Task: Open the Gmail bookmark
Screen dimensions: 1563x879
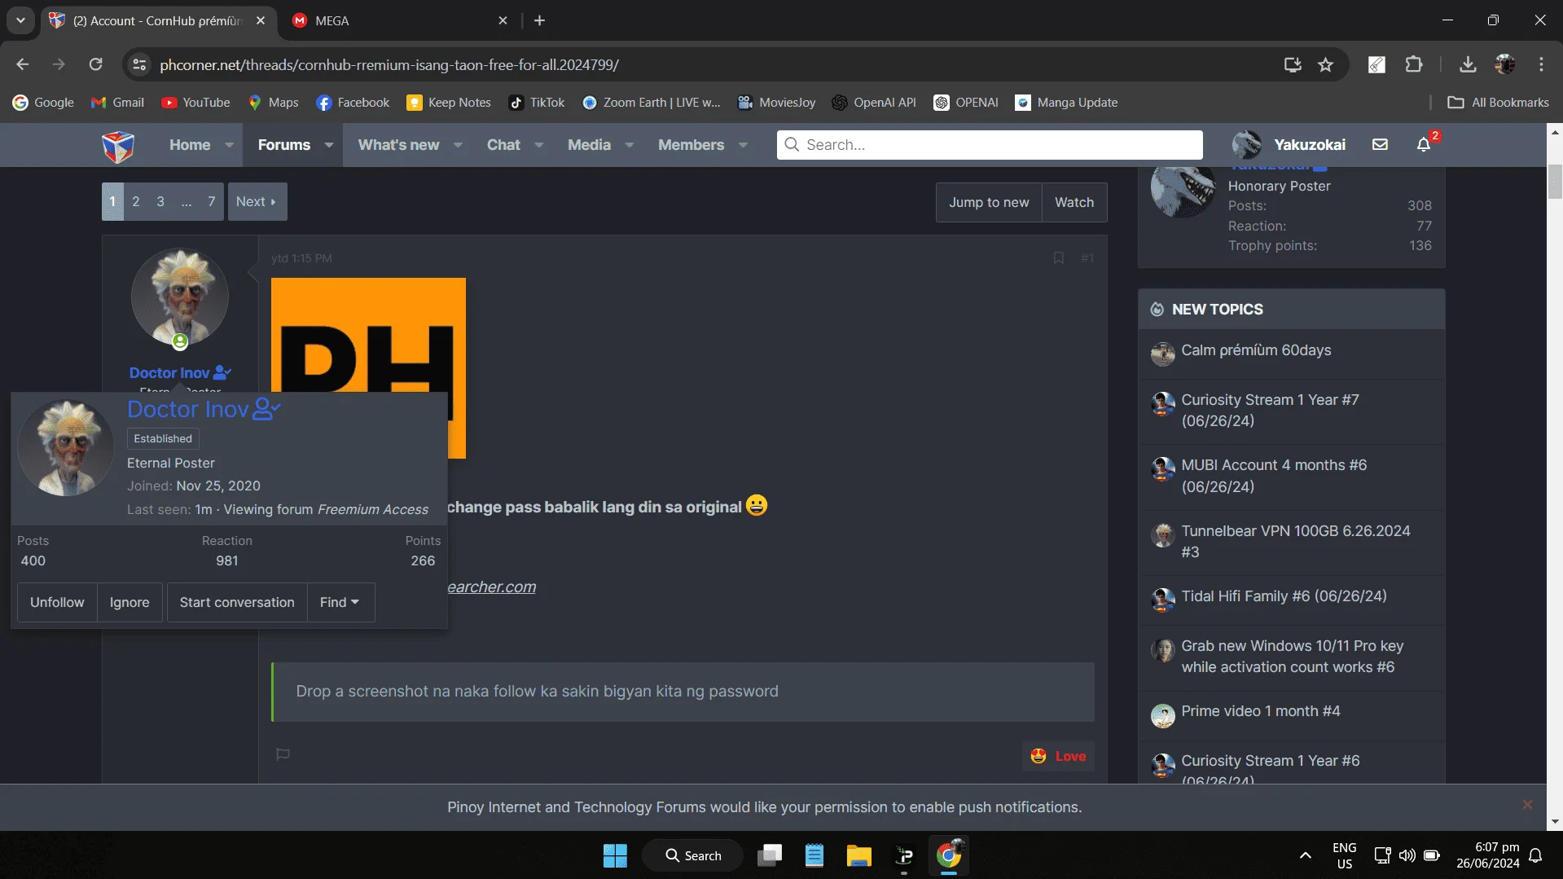Action: [118, 103]
